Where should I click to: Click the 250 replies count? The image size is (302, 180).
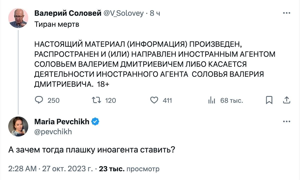pyautogui.click(x=53, y=100)
